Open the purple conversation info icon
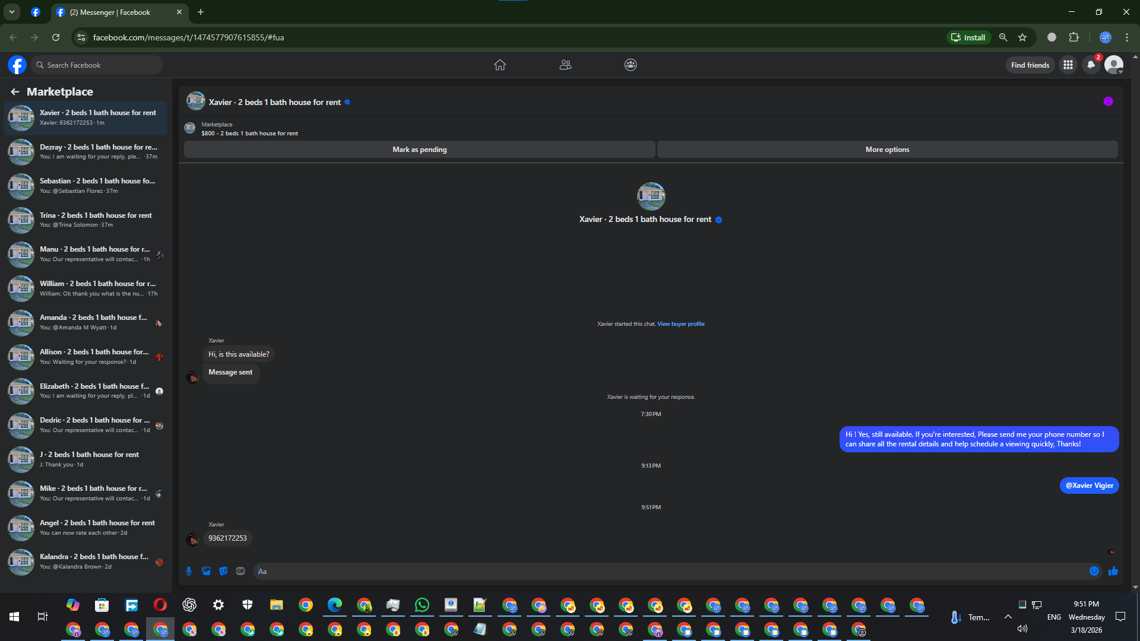1140x641 pixels. tap(1108, 101)
